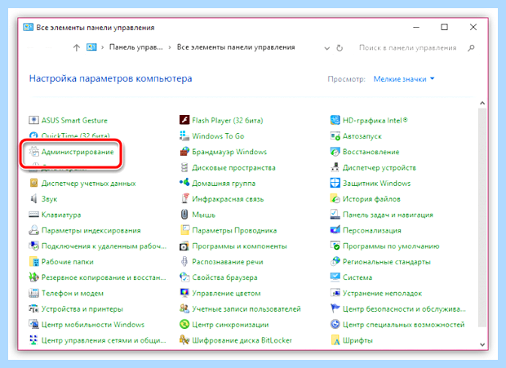Screen dimensions: 506x368
Task: Click the Панель управ... breadcrumb
Action: click(135, 47)
